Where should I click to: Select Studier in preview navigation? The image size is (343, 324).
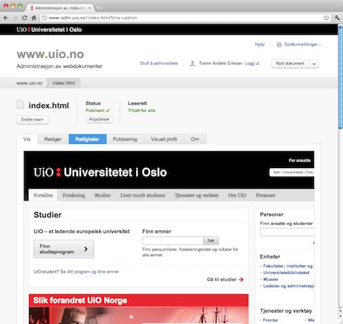tap(103, 195)
